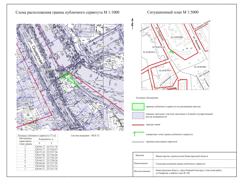
Task: Click the green turning-point legend symbol
Action: (139, 134)
